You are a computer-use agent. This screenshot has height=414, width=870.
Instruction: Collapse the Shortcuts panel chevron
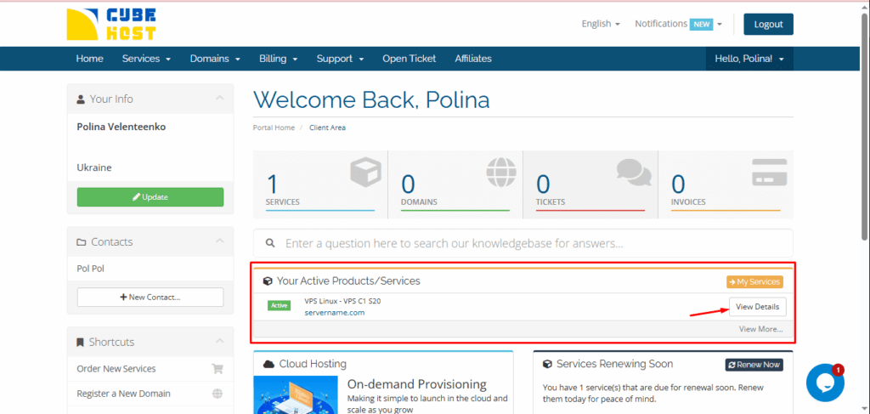pyautogui.click(x=219, y=342)
